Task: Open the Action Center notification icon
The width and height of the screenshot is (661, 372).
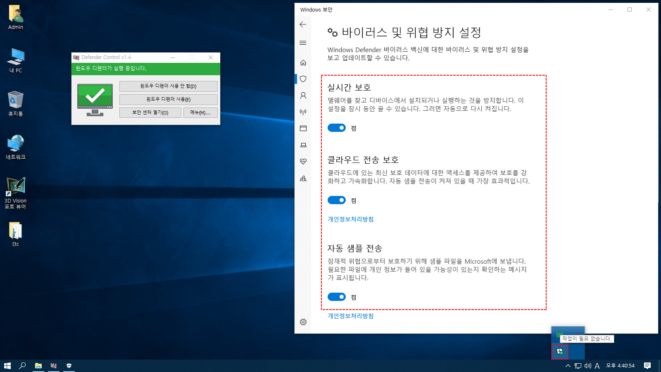Action: [647, 366]
